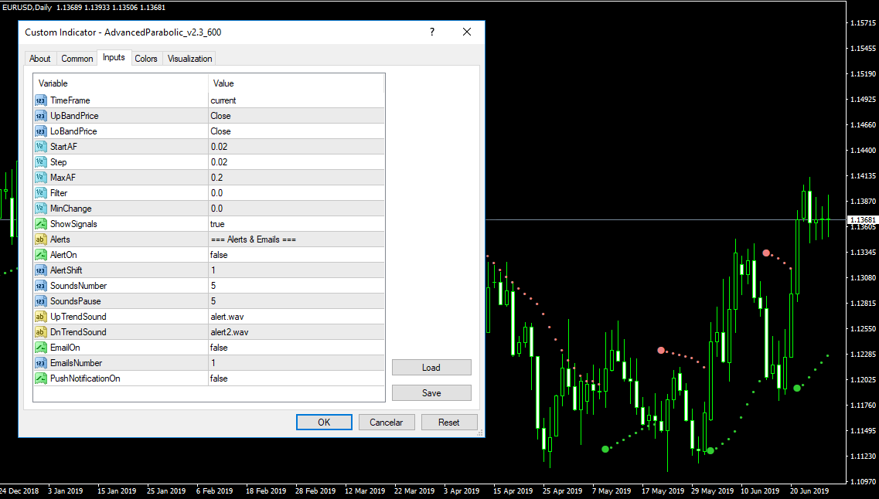This screenshot has width=879, height=499.
Task: Click the SoundsNumber row type icon
Action: click(40, 286)
